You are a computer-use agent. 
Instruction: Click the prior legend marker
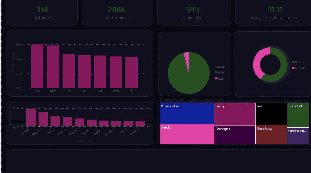click(x=216, y=72)
